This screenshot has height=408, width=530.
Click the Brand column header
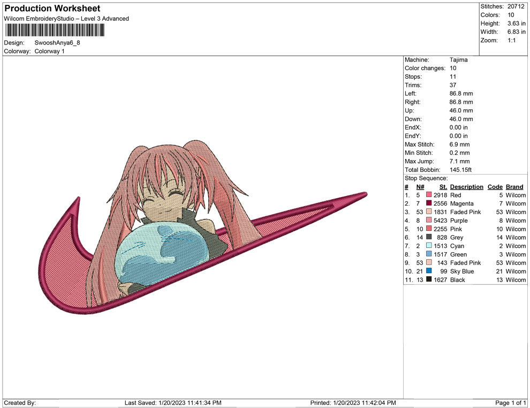514,187
